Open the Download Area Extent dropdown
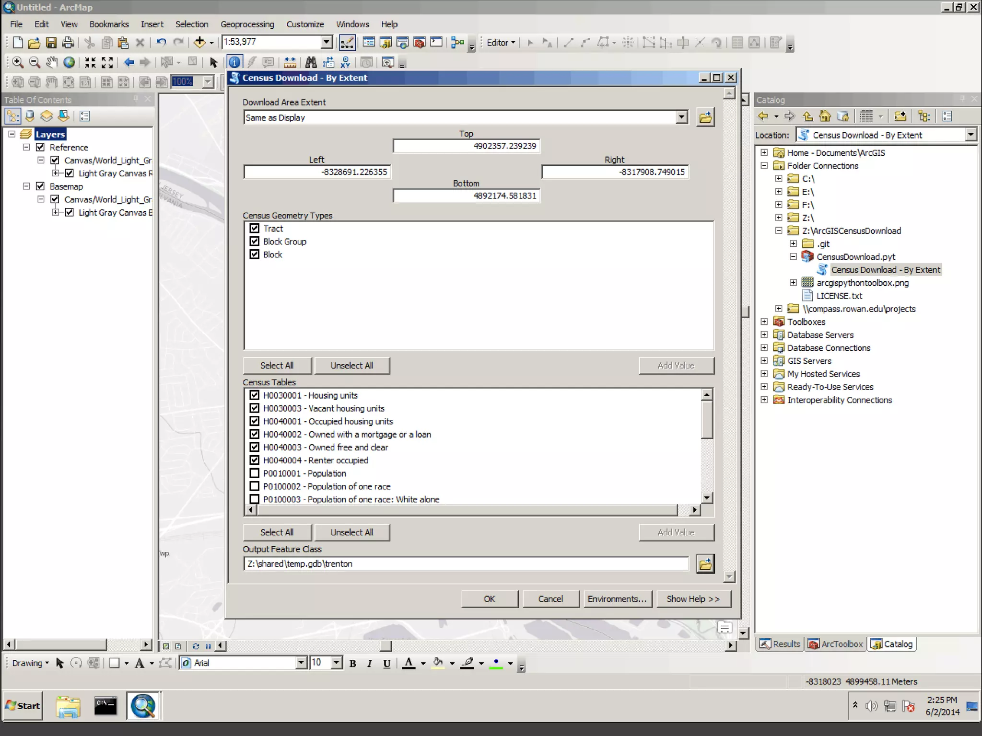 tap(681, 117)
